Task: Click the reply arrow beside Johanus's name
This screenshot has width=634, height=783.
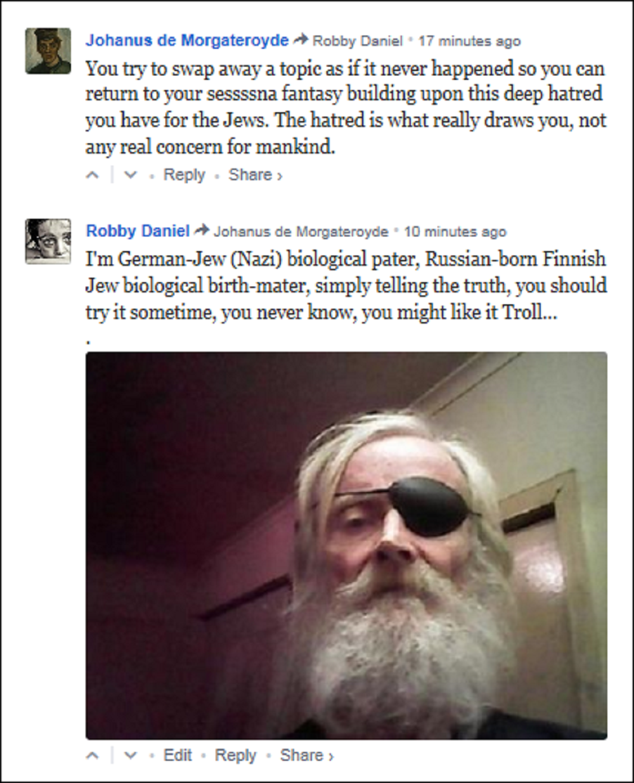Action: pos(301,41)
